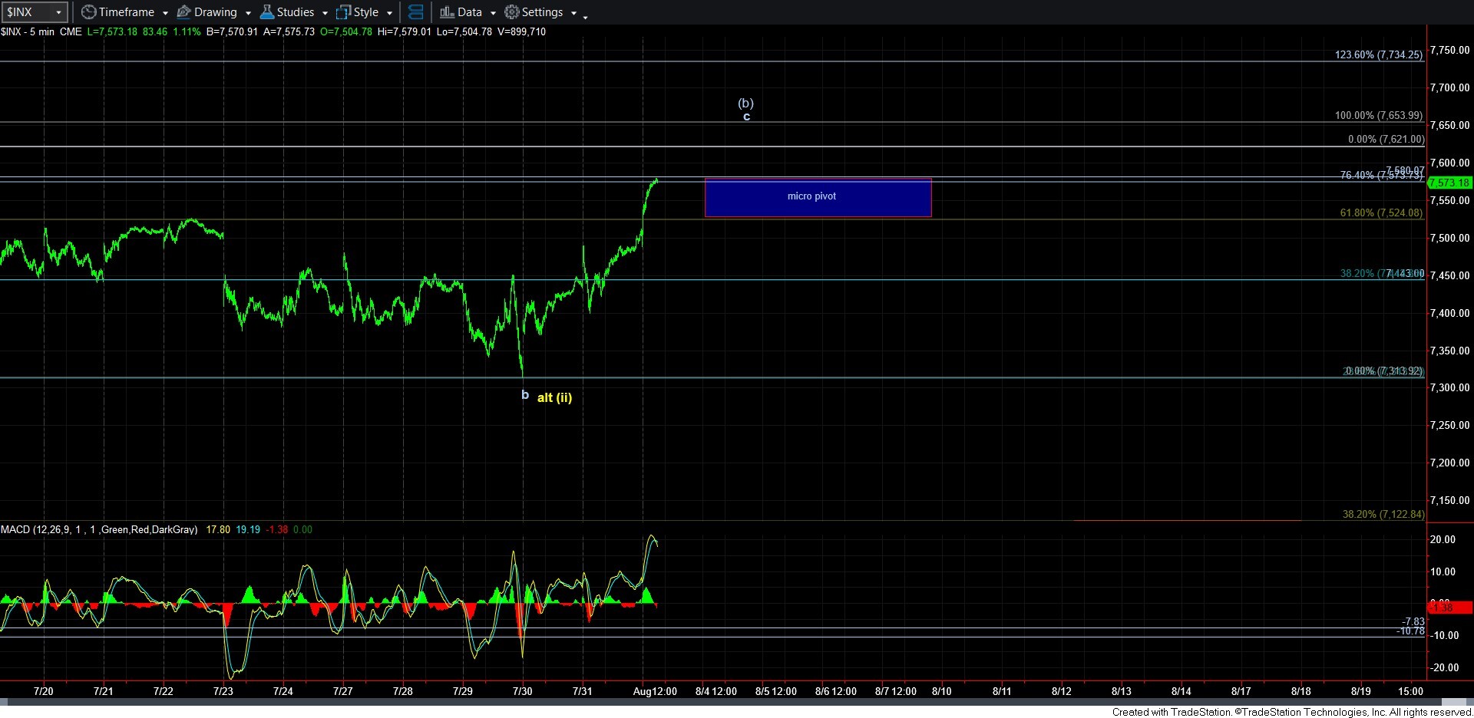Click the Settings gear icon
Viewport: 1474px width, 718px height.
point(511,12)
